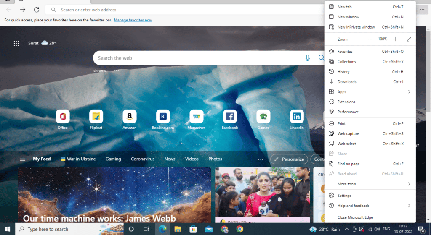Viewport: 431px width, 235px height.
Task: Choose Find on page
Action: [x=370, y=164]
